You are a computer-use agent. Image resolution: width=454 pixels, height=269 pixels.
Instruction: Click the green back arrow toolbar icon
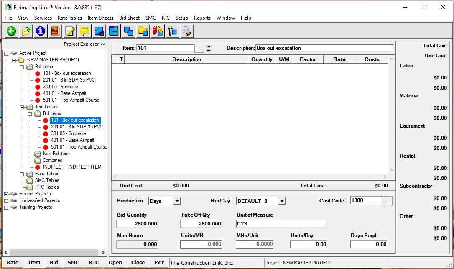[11, 31]
